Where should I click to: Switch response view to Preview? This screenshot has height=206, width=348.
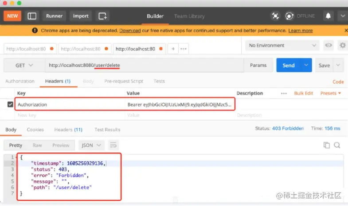[x=61, y=145]
